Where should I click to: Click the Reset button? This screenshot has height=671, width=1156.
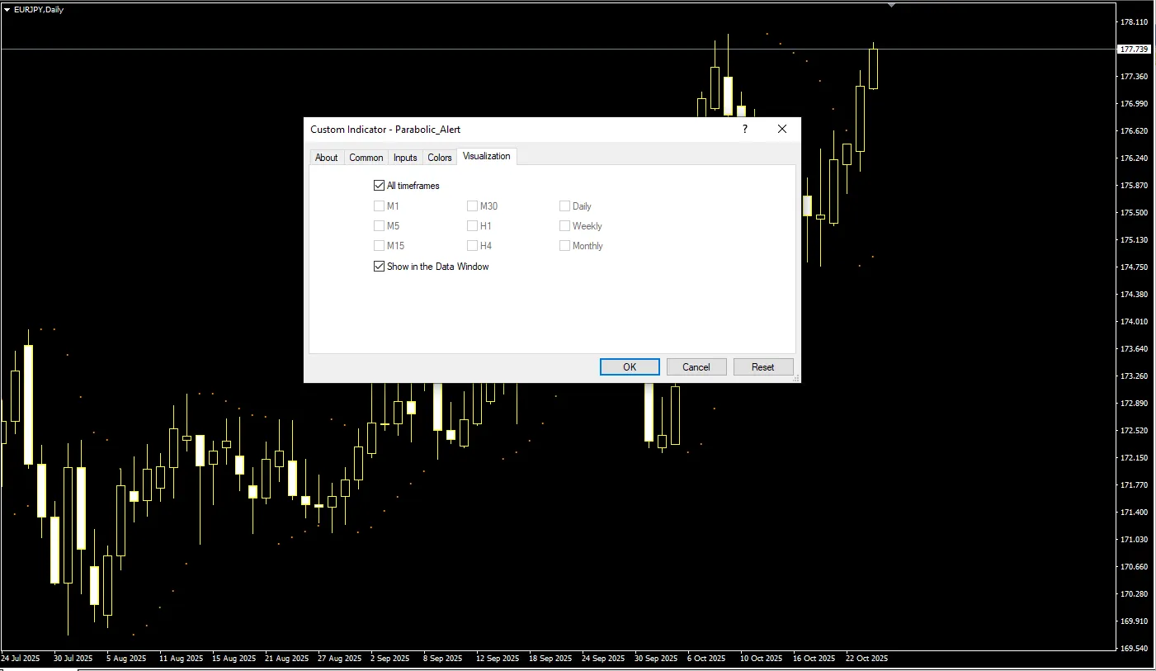click(x=762, y=367)
